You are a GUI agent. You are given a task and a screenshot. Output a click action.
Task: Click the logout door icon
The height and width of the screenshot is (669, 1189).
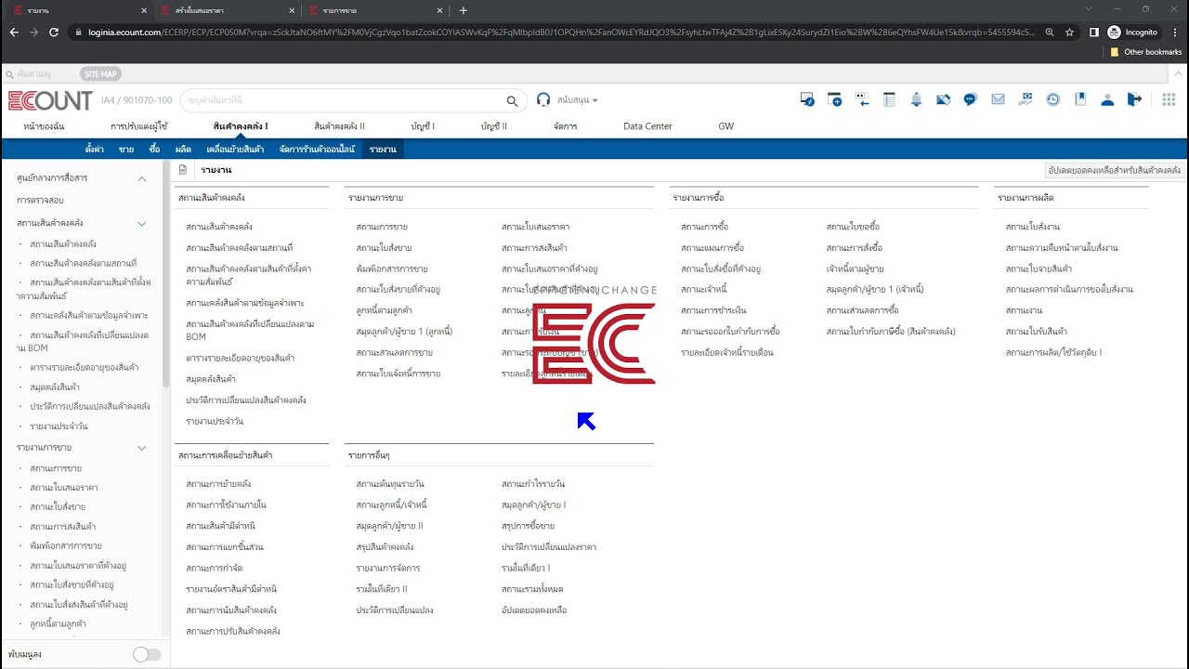point(1134,99)
